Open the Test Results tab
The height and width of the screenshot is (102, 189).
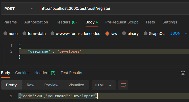click(x=71, y=73)
